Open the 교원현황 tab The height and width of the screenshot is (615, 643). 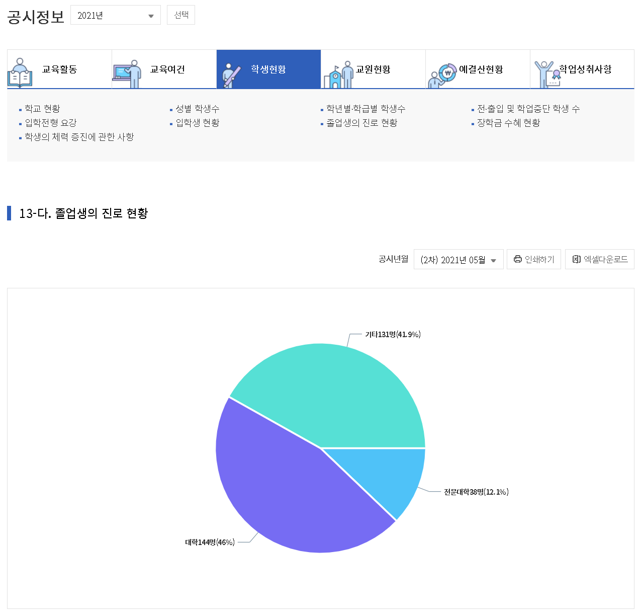click(x=373, y=69)
